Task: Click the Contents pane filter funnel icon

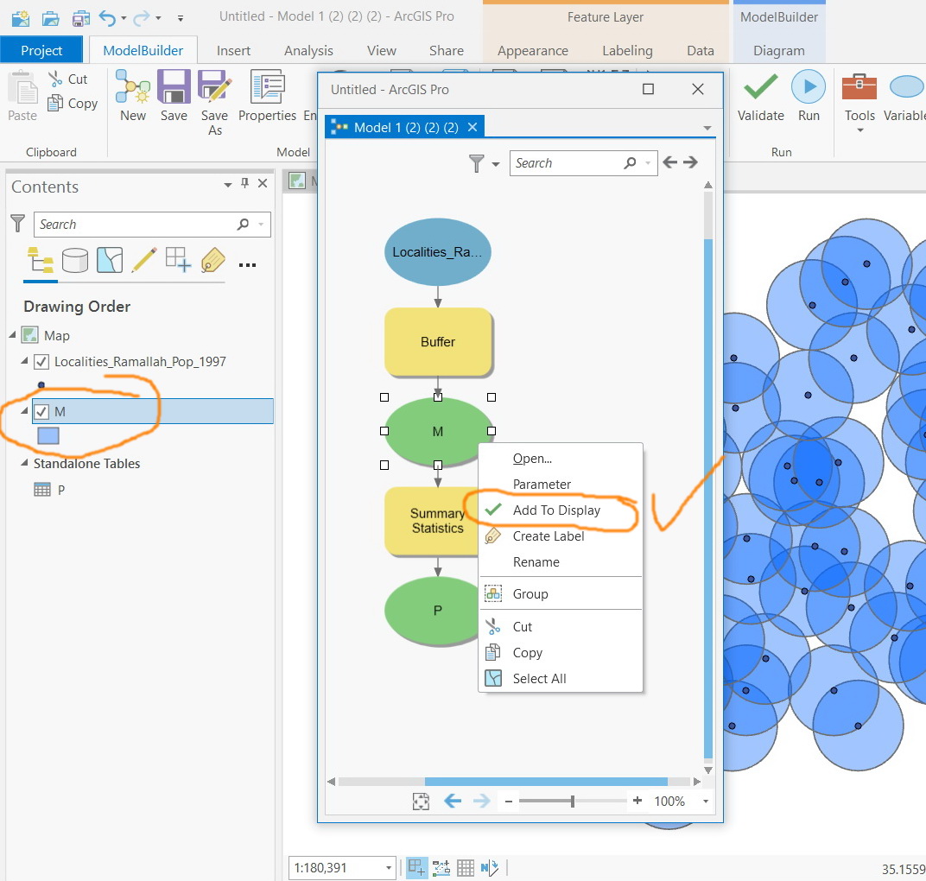Action: (x=18, y=223)
